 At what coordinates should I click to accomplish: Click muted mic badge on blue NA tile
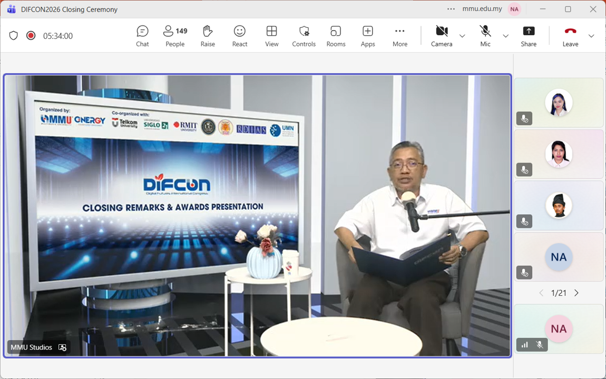pyautogui.click(x=524, y=273)
